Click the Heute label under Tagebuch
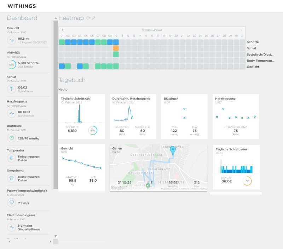Image resolution: width=283 pixels, height=249 pixels. (63, 90)
